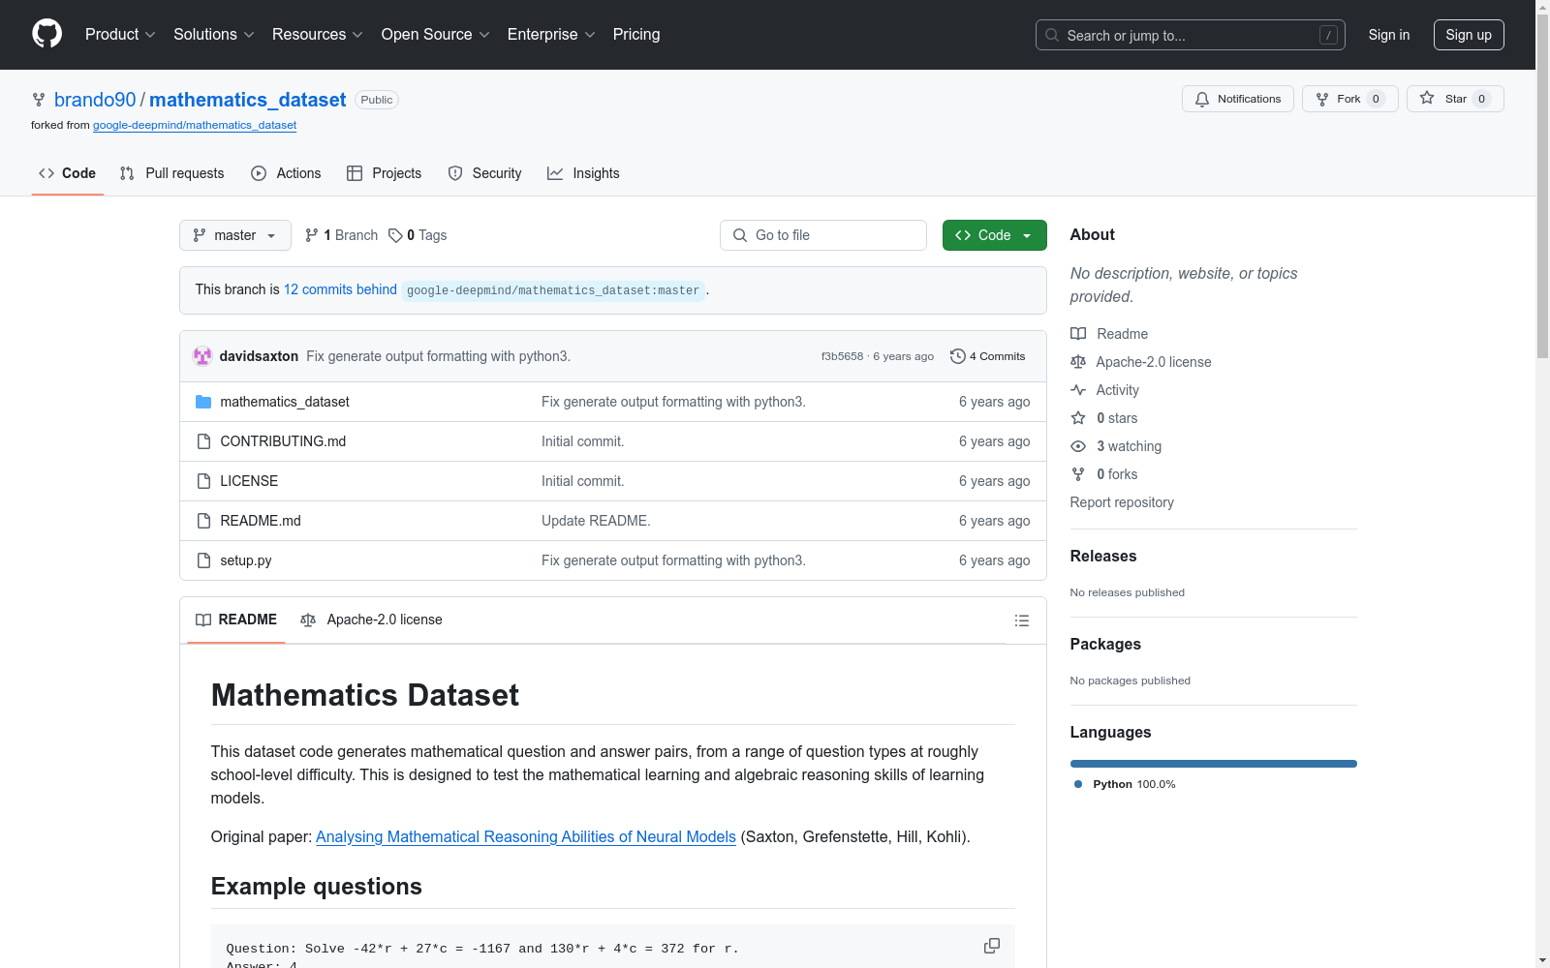Screen dimensions: 1550x968
Task: Focus the Search or jump to field
Action: click(x=1191, y=35)
